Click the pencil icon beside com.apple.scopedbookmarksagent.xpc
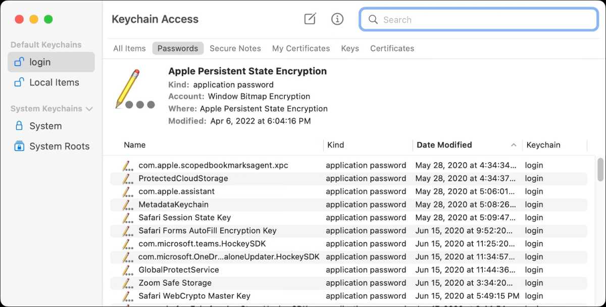 (x=127, y=165)
